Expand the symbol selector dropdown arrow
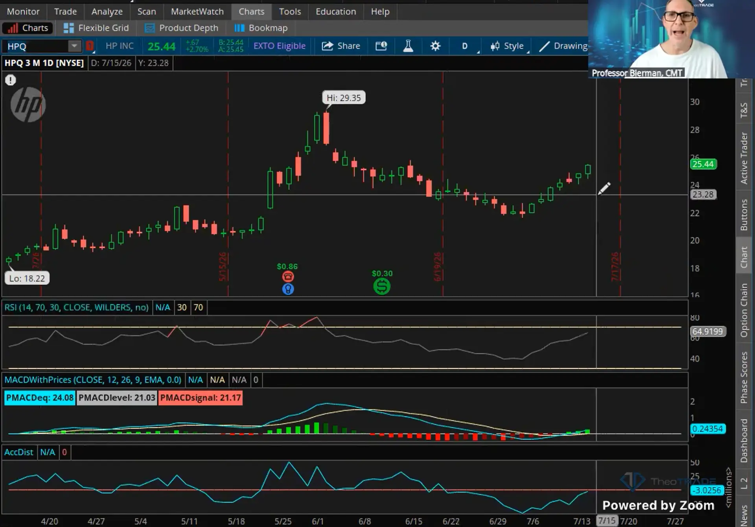Viewport: 755px width, 527px height. point(74,46)
